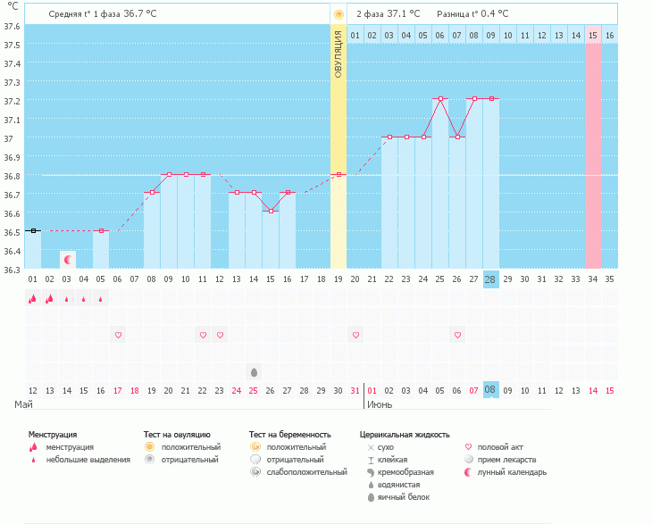
Task: Click the heart icon under cycle day 06
Action: 118,335
